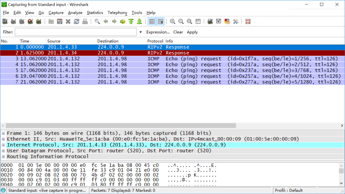Sort by the No. column header

click(x=10, y=41)
